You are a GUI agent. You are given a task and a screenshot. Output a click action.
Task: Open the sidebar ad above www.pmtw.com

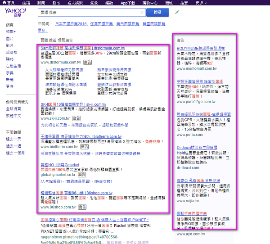click(204, 114)
